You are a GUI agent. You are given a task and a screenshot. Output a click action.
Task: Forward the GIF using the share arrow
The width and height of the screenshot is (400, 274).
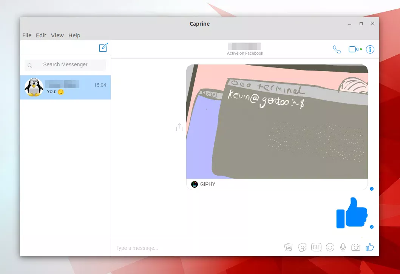(x=179, y=127)
